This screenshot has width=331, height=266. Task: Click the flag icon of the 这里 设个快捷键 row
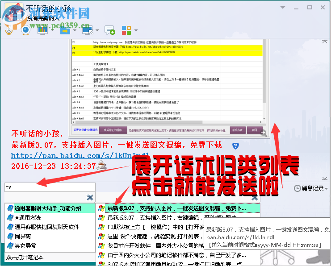(101, 236)
